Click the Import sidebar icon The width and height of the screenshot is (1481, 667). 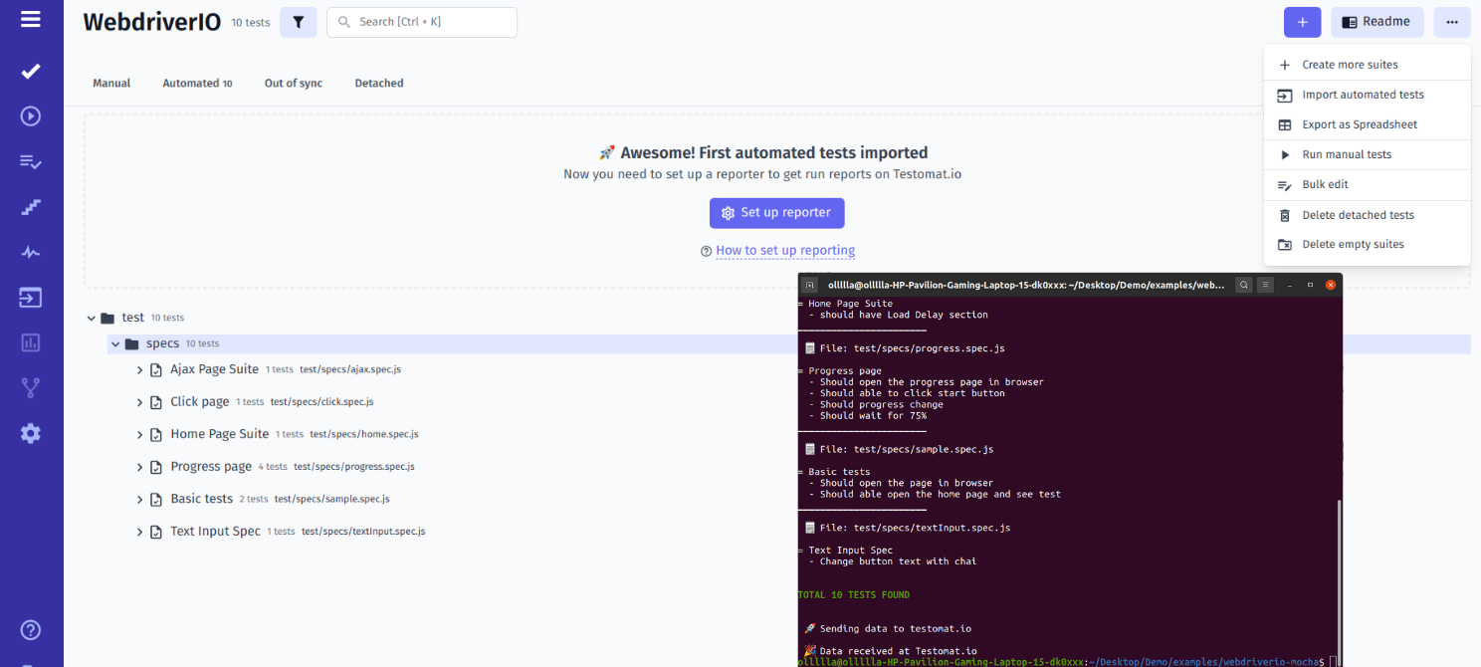tap(29, 297)
